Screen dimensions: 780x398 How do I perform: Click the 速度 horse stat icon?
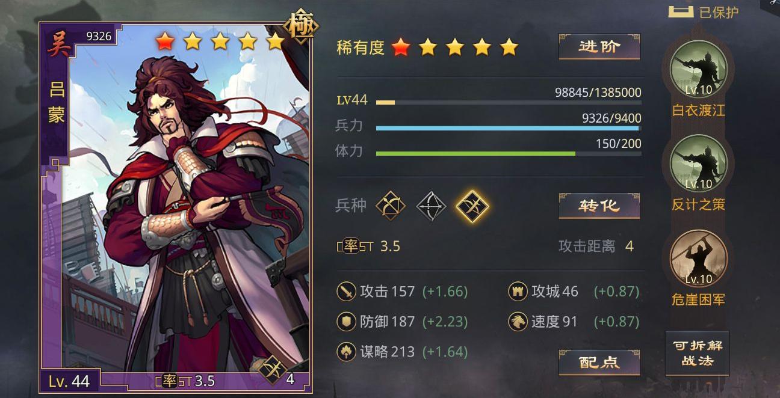tap(518, 322)
